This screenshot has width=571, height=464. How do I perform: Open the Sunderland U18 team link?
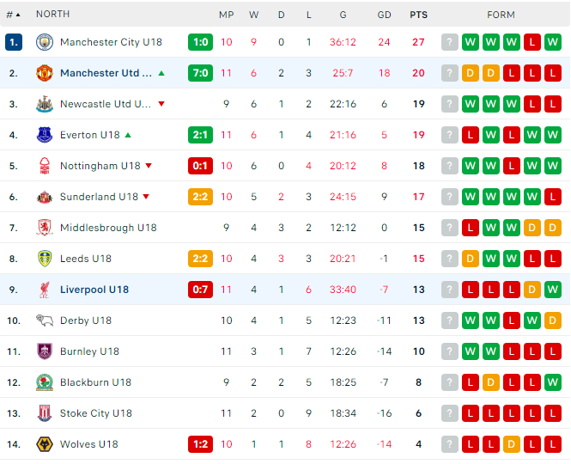(x=99, y=197)
